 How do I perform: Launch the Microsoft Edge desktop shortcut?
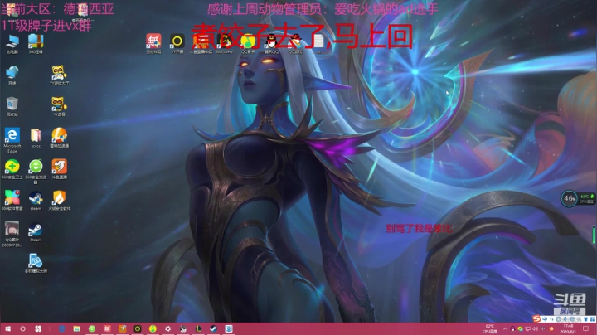pyautogui.click(x=12, y=140)
